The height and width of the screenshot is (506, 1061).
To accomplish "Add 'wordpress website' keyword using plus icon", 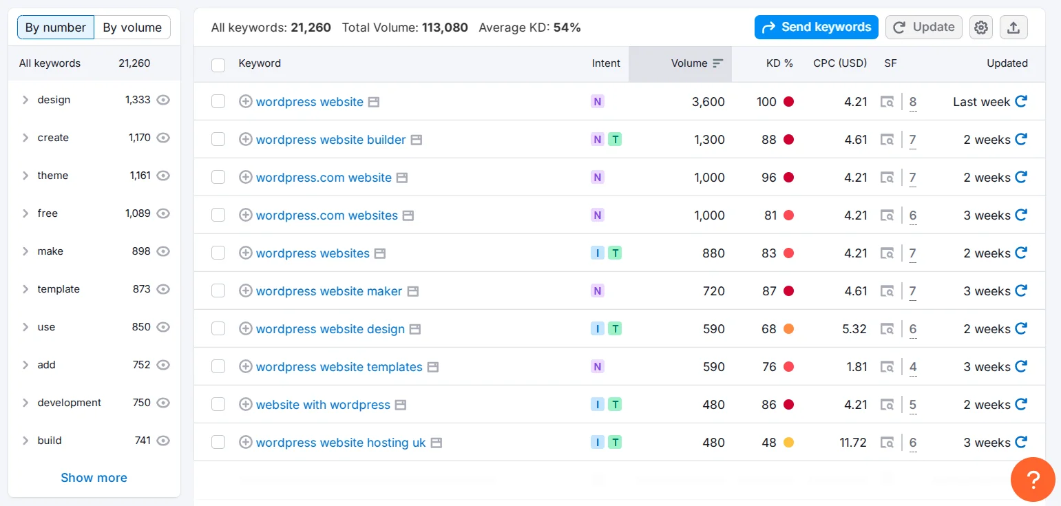I will click(246, 101).
